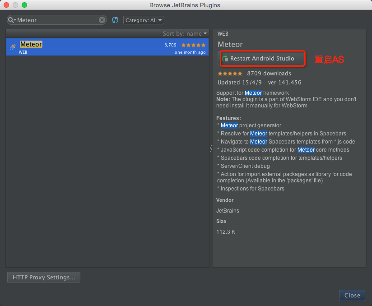This screenshot has width=372, height=306.
Task: Click '8709 downloads' text
Action: tap(269, 73)
